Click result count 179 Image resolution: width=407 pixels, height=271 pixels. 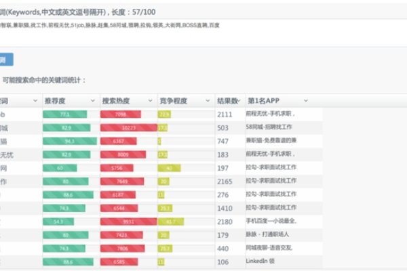pyautogui.click(x=222, y=235)
